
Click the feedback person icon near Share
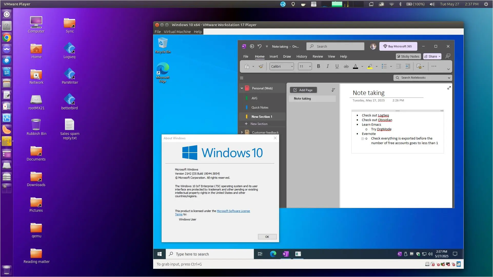coord(448,56)
